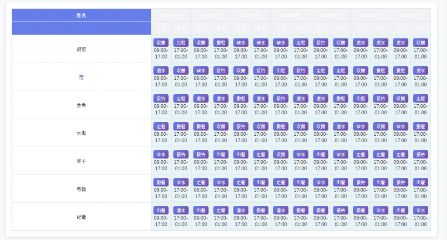Click 范's 10/5 下午 time 17:00-01:00
Screen dimensions: 447x240
(420, 81)
